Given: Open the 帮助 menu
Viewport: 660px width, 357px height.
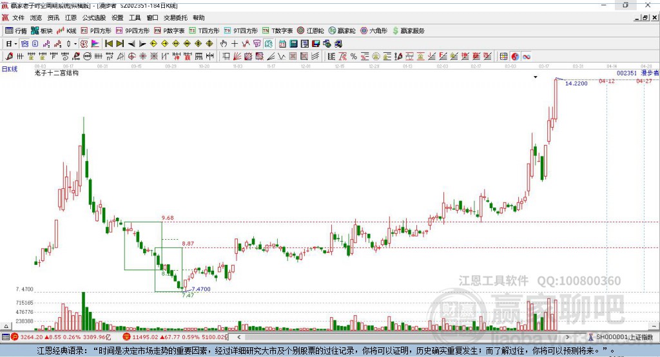Looking at the screenshot, I should pyautogui.click(x=199, y=17).
